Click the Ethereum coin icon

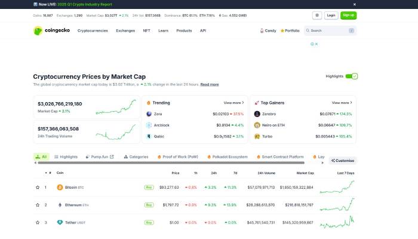pos(60,205)
